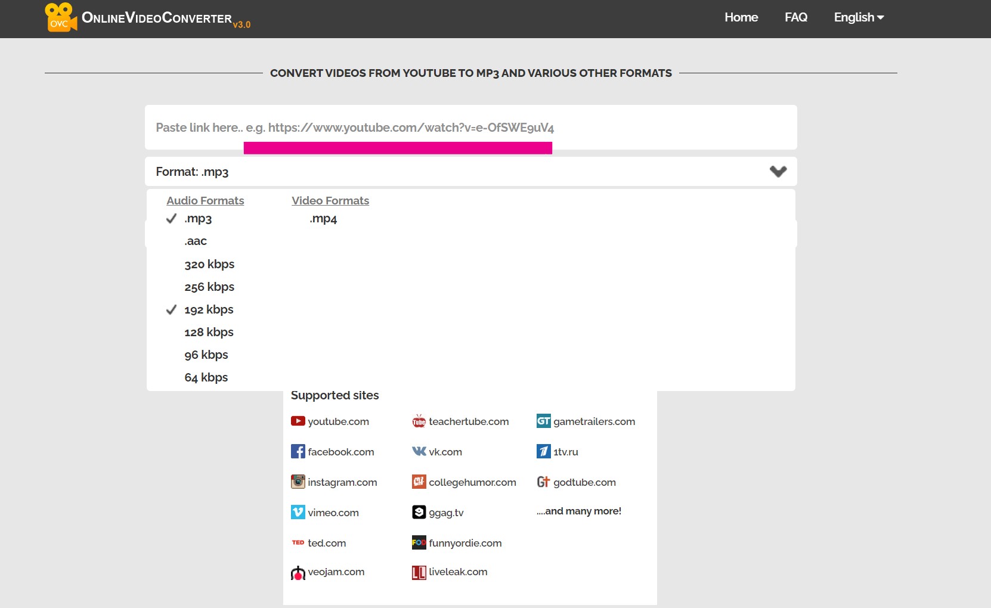Click the Facebook supported site icon
This screenshot has height=608, width=991.
(x=298, y=451)
